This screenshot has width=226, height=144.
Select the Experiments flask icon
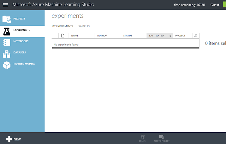pos(7,31)
